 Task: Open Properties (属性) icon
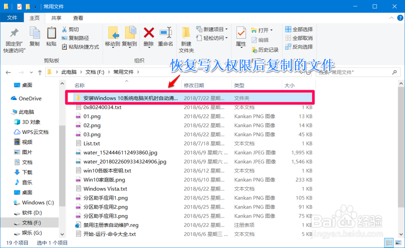tap(241, 37)
